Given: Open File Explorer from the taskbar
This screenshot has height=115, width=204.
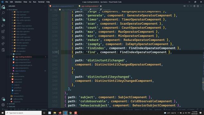Looking at the screenshot, I should tap(55, 113).
